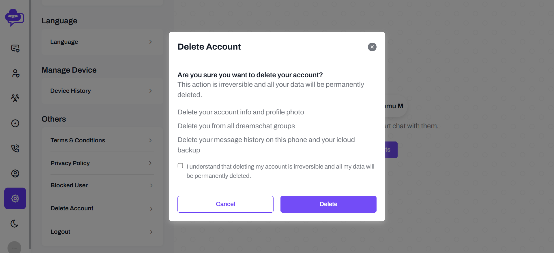
Task: Open the calls phone icon in sidebar
Action: click(x=15, y=148)
